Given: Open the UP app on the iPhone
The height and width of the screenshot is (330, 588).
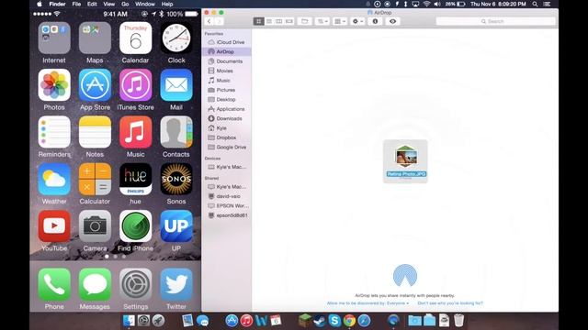Looking at the screenshot, I should 176,226.
